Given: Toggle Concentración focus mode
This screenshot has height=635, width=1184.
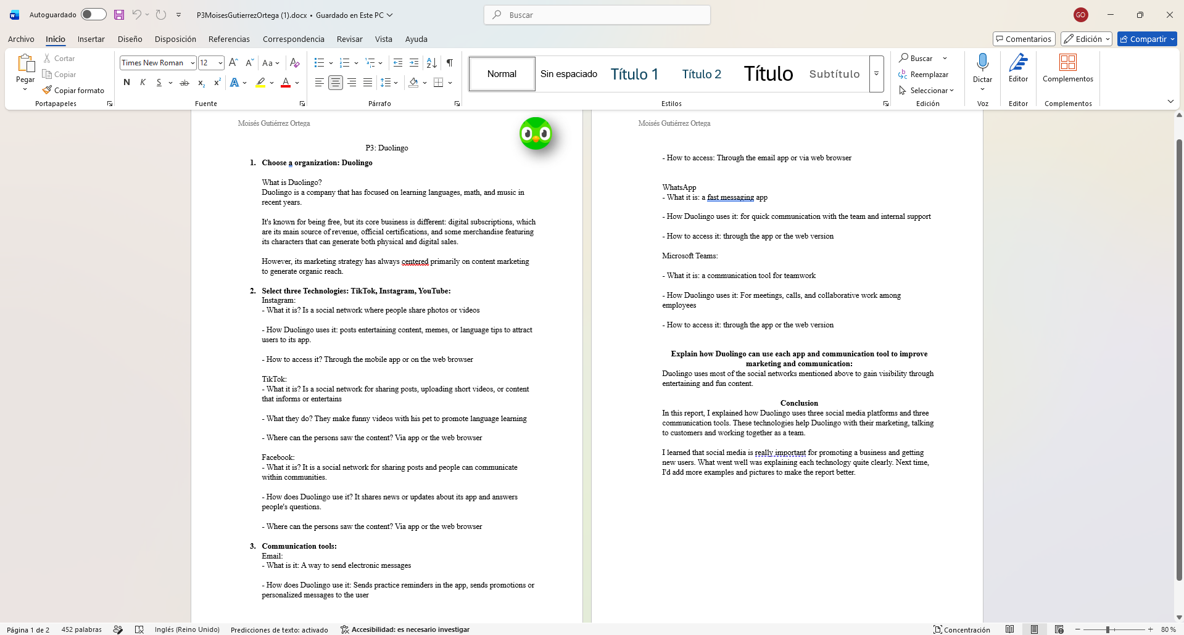Looking at the screenshot, I should (x=961, y=629).
